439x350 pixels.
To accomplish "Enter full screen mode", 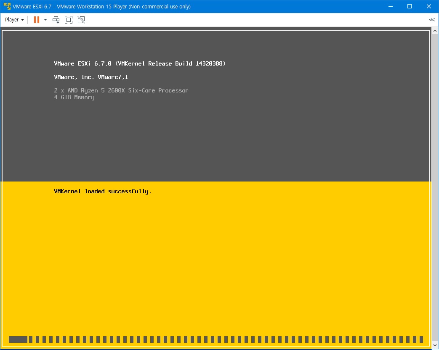I will (69, 20).
